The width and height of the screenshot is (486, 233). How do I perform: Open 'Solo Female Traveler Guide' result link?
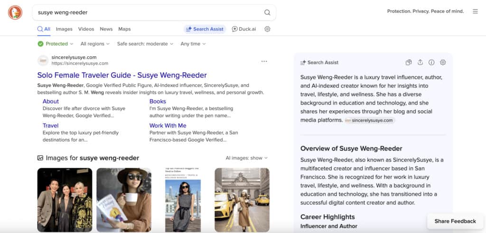122,75
